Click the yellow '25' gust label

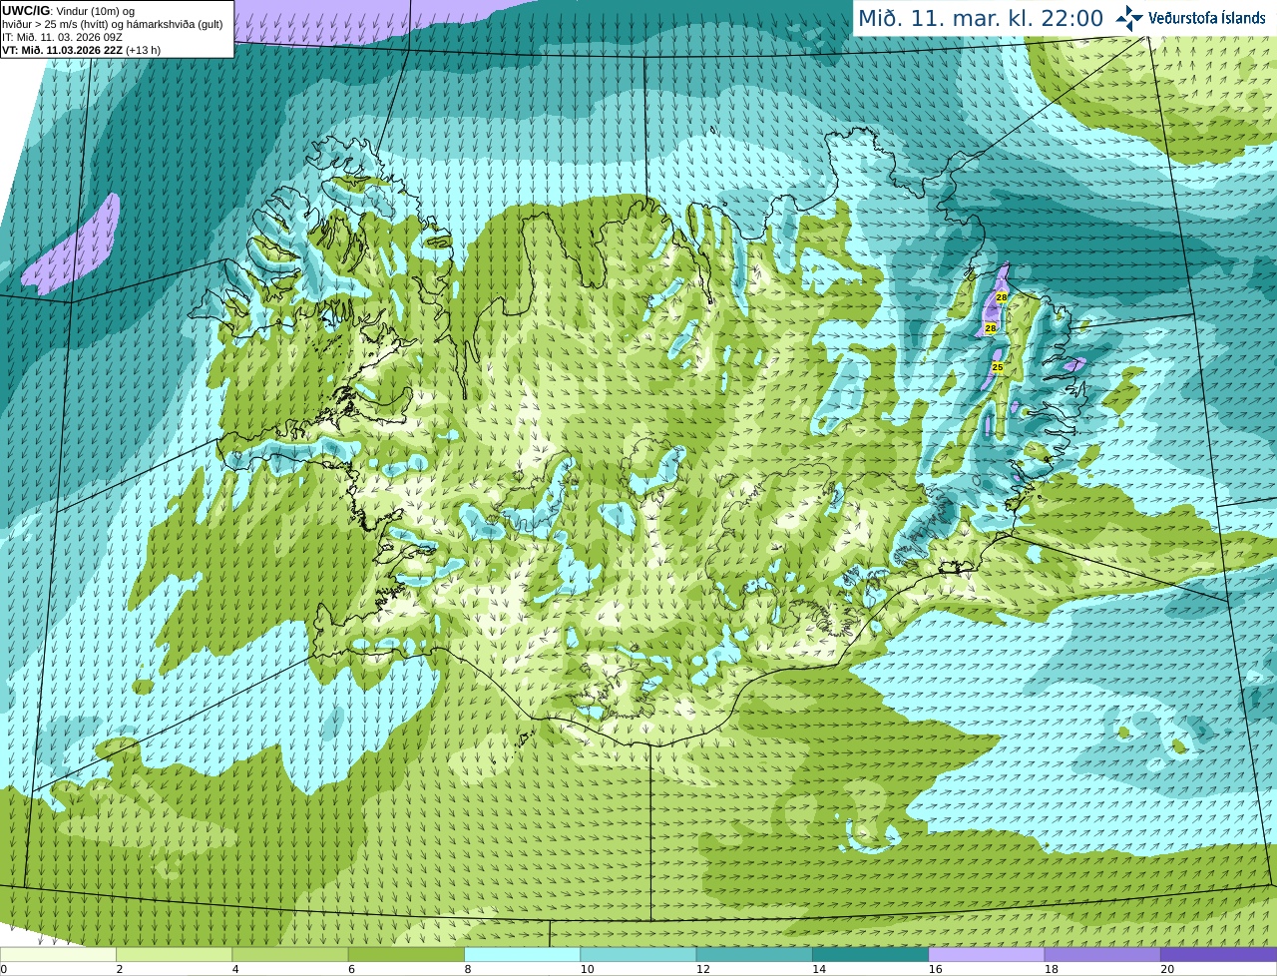[x=997, y=367]
